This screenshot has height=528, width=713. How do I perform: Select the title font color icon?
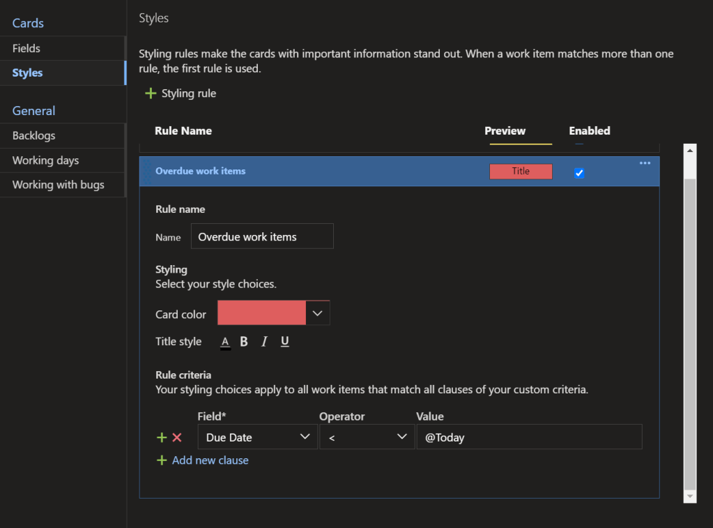click(225, 342)
